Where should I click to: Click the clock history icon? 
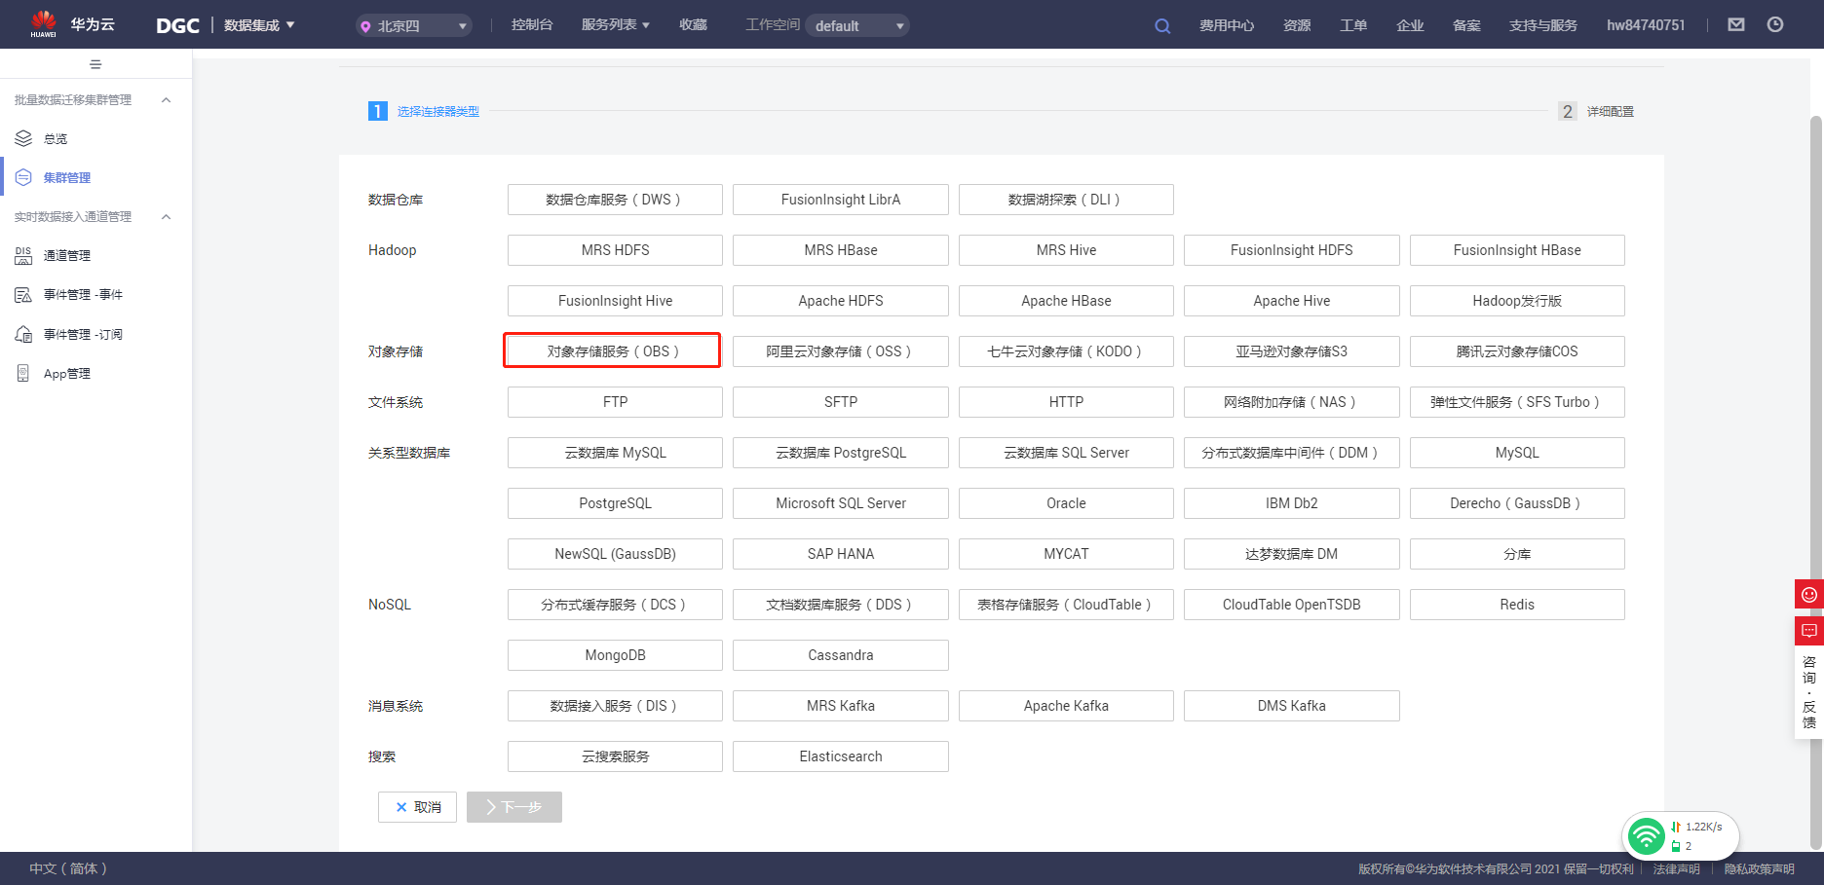pos(1775,24)
